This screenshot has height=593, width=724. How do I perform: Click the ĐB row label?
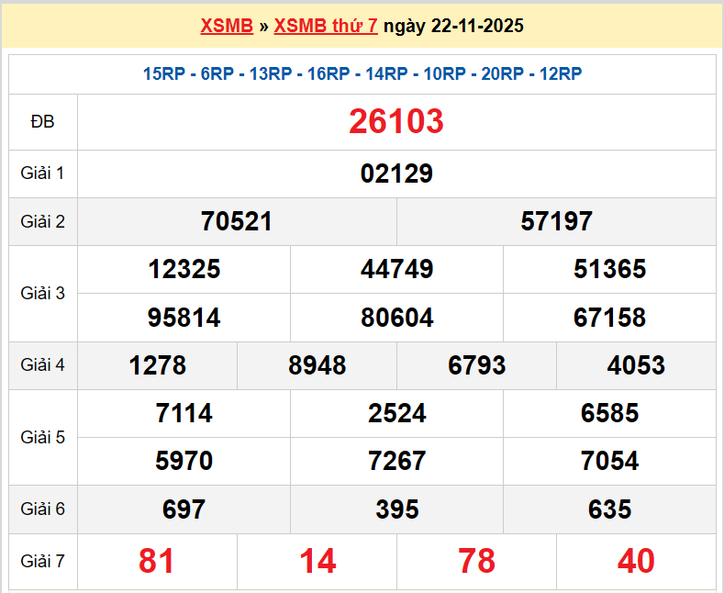click(42, 122)
